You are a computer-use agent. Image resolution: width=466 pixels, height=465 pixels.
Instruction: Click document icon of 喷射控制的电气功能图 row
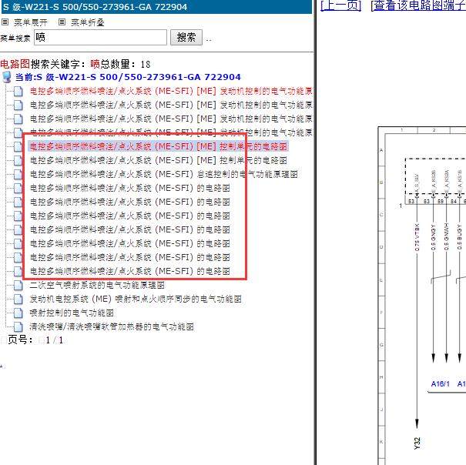(18, 313)
